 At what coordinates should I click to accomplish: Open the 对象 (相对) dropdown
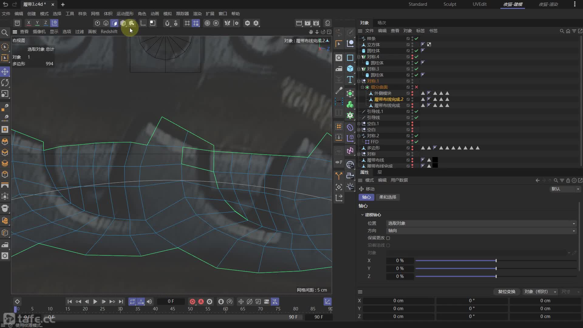point(540,292)
